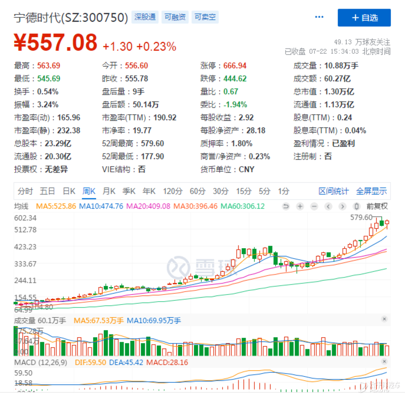The width and height of the screenshot is (405, 398).
Task: Open the 季K chart tab
Action: coord(129,191)
